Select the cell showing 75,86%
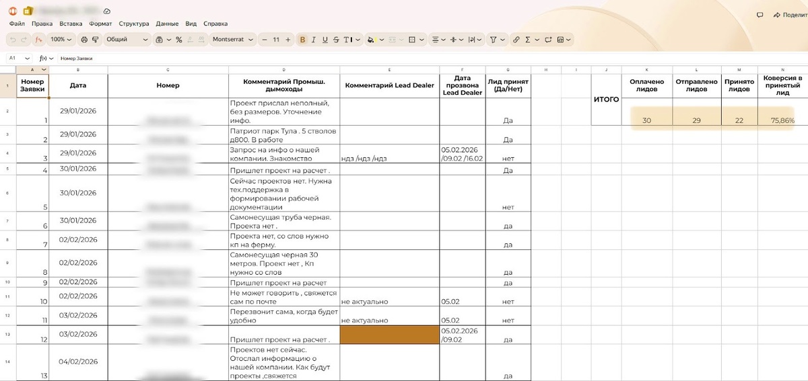The height and width of the screenshot is (381, 808). pyautogui.click(x=782, y=112)
